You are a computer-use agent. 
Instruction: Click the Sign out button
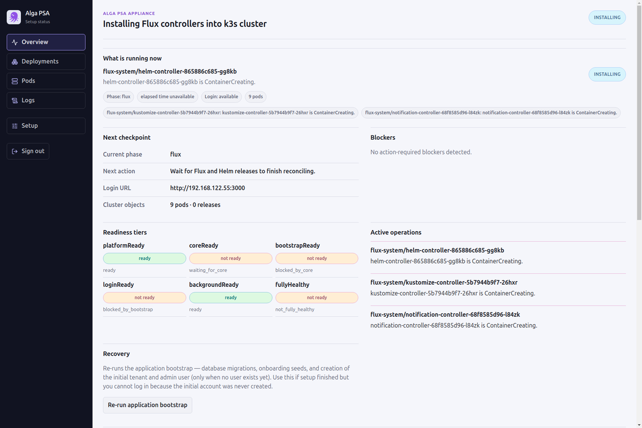click(x=28, y=151)
